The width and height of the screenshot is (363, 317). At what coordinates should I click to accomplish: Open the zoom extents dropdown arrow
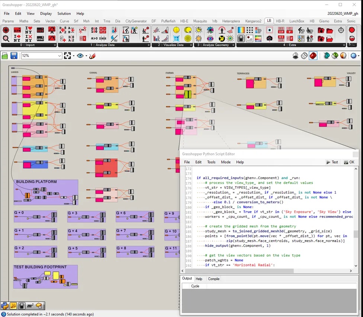point(74,56)
